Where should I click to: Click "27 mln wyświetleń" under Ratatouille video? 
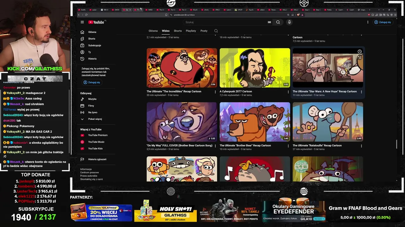[302, 149]
